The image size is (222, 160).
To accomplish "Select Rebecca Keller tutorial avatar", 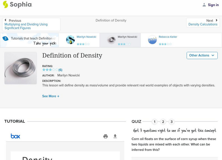I will [x=152, y=40].
